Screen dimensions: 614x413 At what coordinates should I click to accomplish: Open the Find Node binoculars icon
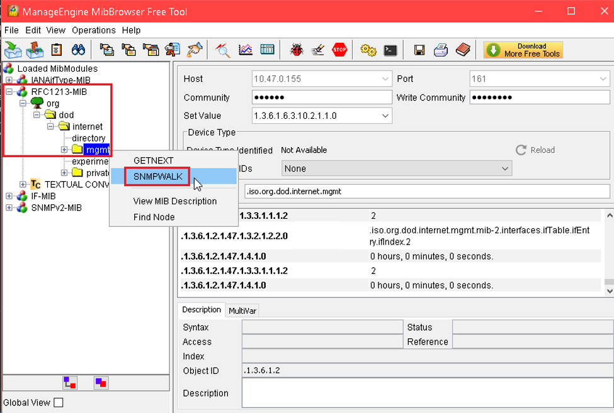(78, 50)
